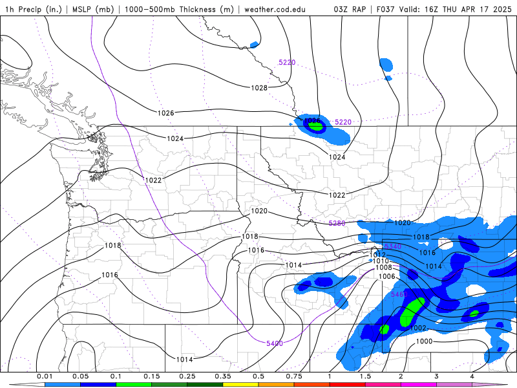Click the bright green 0.1 legend swatch
The width and height of the screenshot is (517, 388).
pyautogui.click(x=134, y=385)
